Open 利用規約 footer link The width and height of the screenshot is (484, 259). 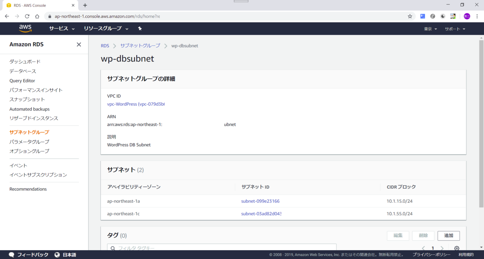point(466,255)
